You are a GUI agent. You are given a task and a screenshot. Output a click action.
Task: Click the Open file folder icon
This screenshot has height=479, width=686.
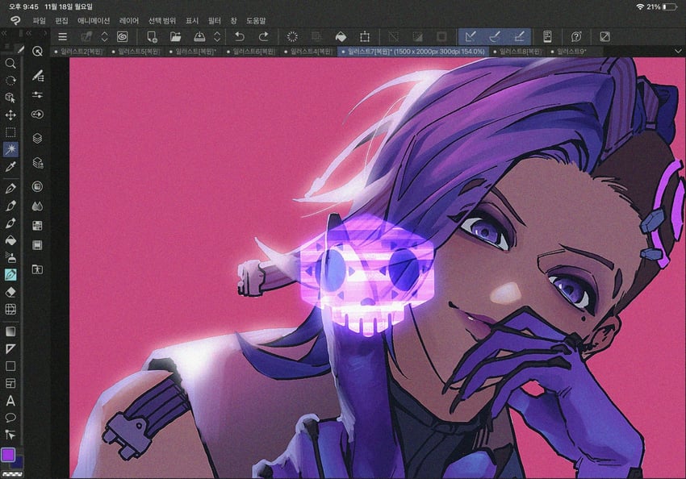[x=175, y=37]
